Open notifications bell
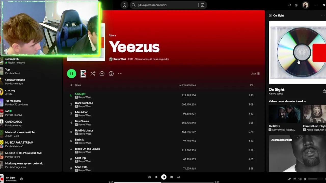This screenshot has width=326, height=183. pos(290,5)
